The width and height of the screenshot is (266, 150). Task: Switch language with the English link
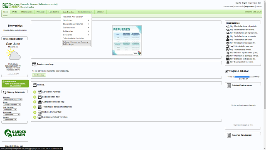[x=245, y=3]
